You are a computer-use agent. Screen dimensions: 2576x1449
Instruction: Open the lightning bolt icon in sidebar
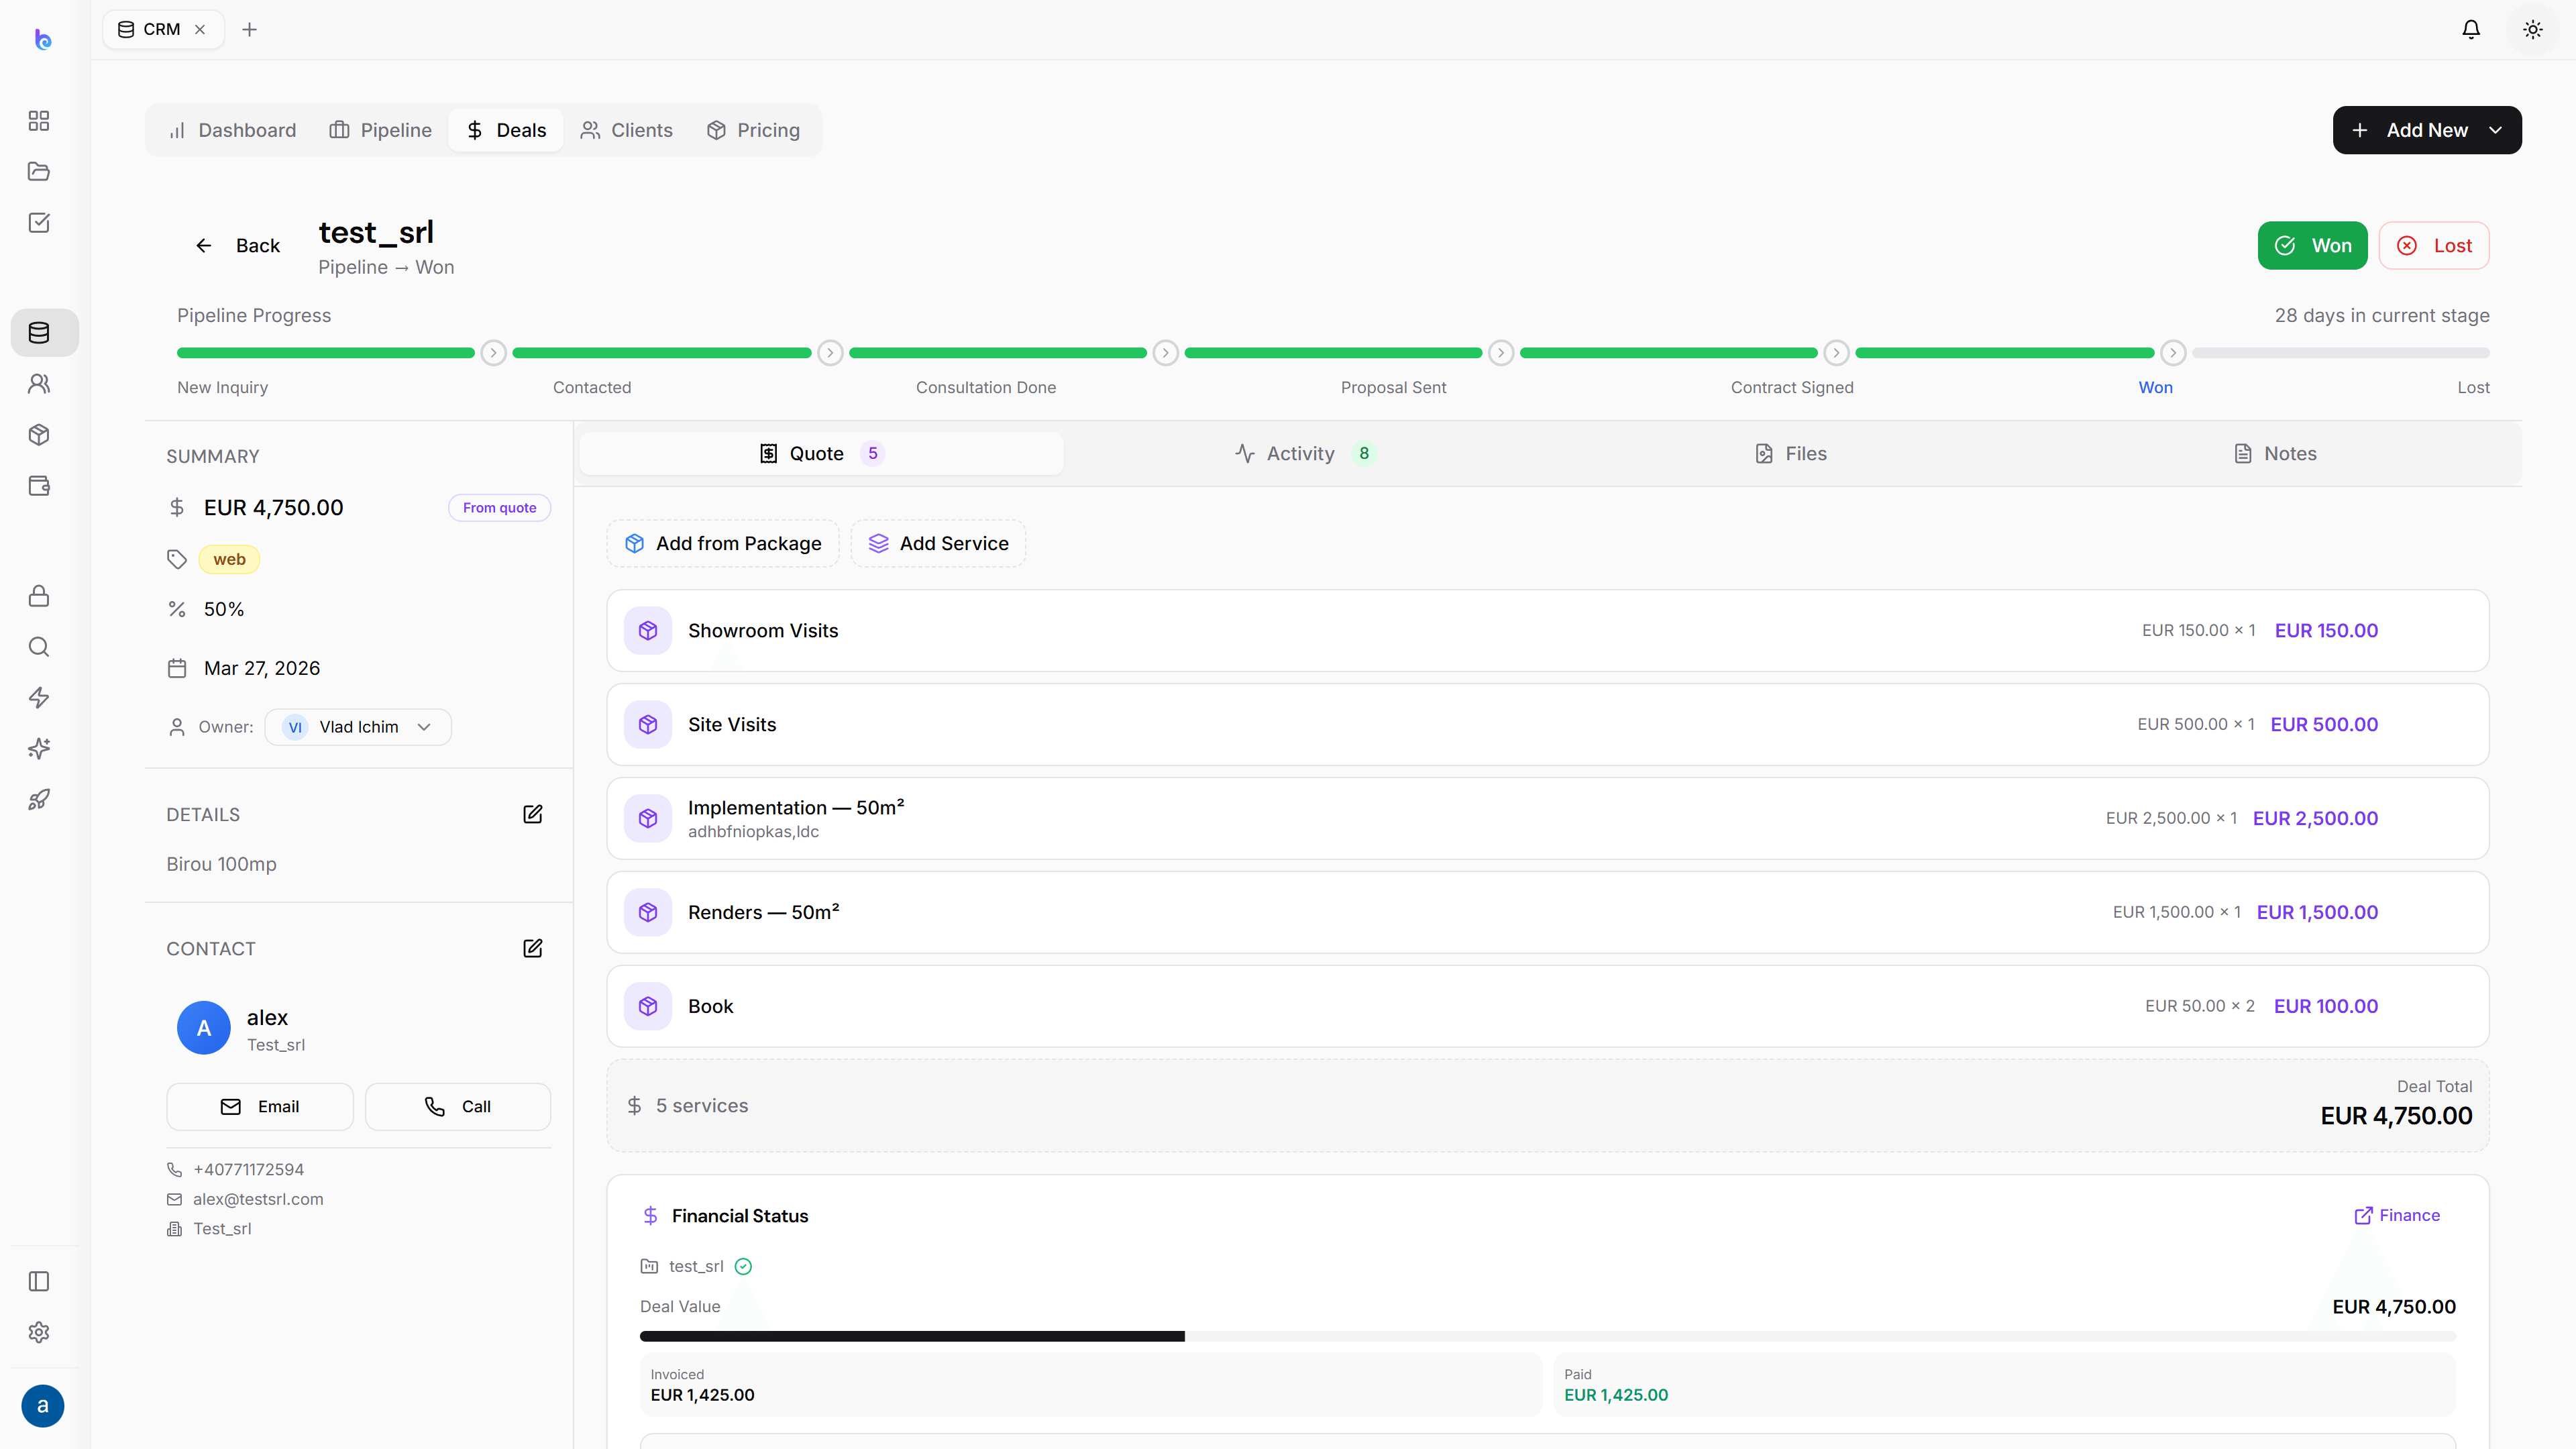[39, 698]
